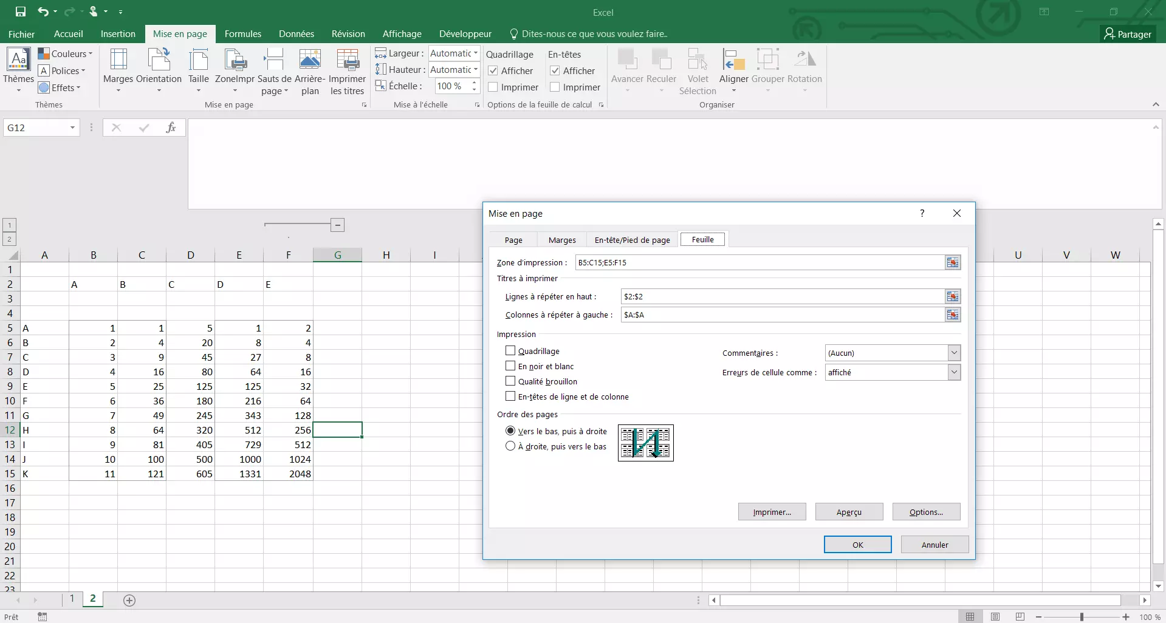Open the Orientation icon
This screenshot has height=623, width=1166.
coord(159,60)
